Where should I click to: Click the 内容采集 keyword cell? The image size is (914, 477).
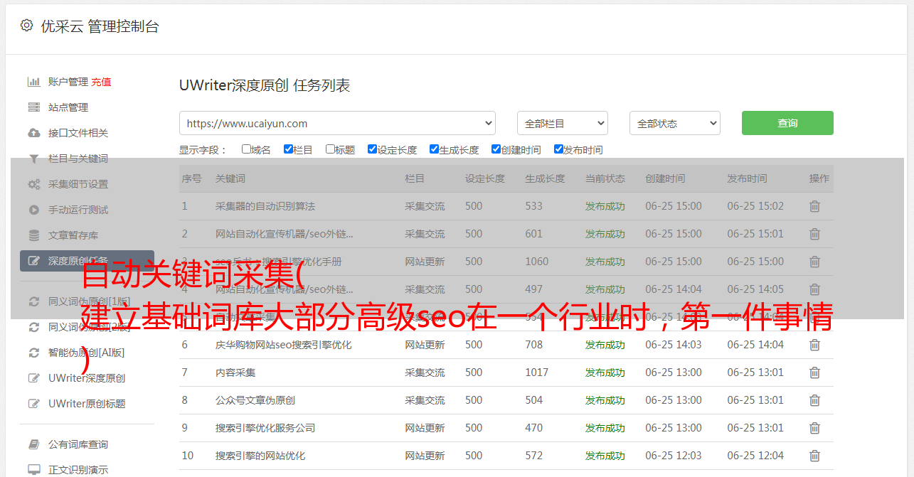(x=235, y=373)
